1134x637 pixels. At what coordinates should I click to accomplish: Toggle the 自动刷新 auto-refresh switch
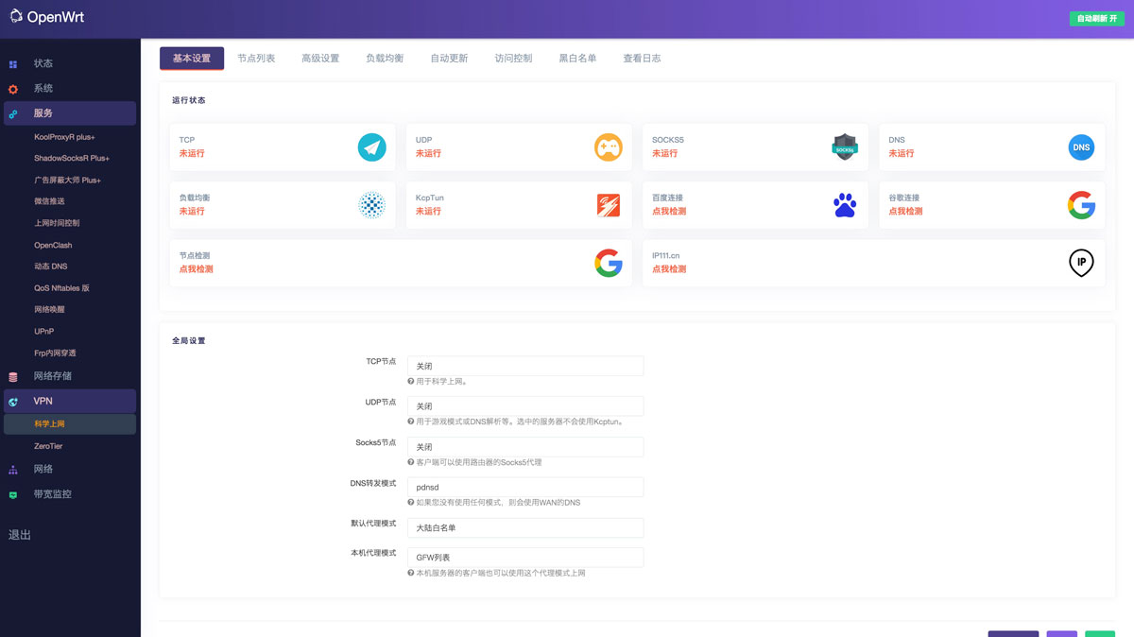click(1096, 19)
